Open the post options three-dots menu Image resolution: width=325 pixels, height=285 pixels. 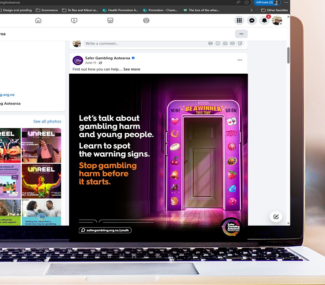coord(240,60)
